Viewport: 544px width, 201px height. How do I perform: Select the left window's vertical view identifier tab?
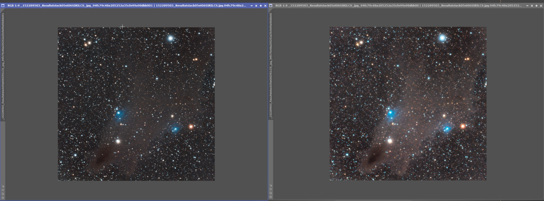tap(3, 65)
